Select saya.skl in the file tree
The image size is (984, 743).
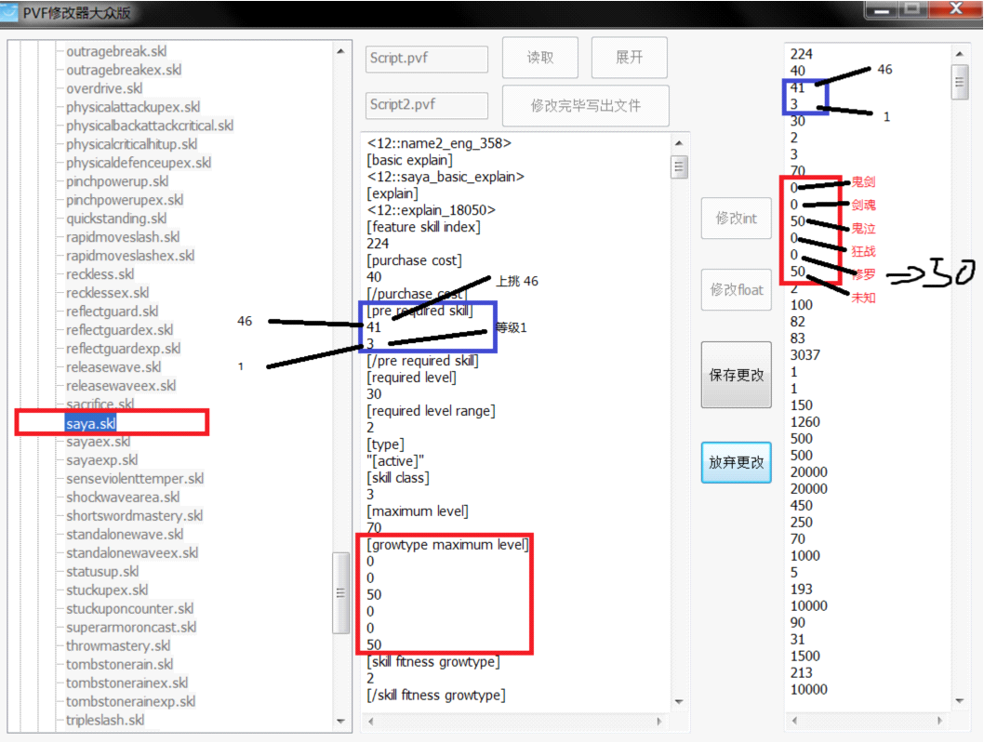coord(91,423)
